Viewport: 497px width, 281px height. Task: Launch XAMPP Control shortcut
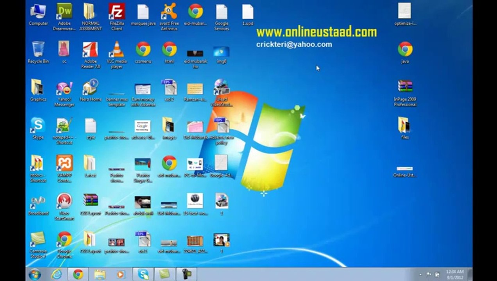(x=64, y=169)
